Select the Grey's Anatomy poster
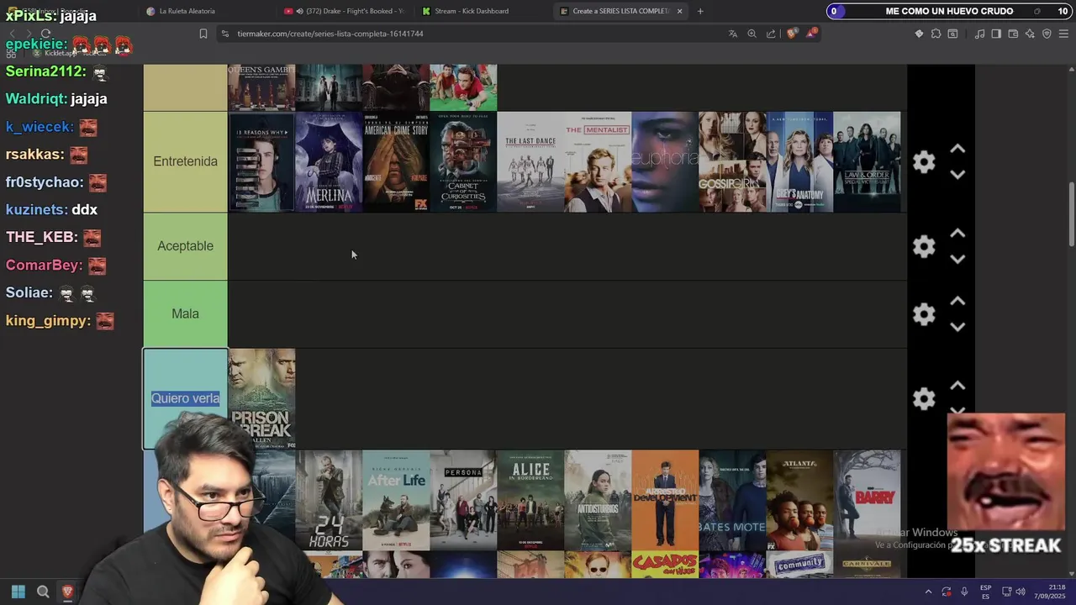Image resolution: width=1076 pixels, height=605 pixels. tap(799, 162)
